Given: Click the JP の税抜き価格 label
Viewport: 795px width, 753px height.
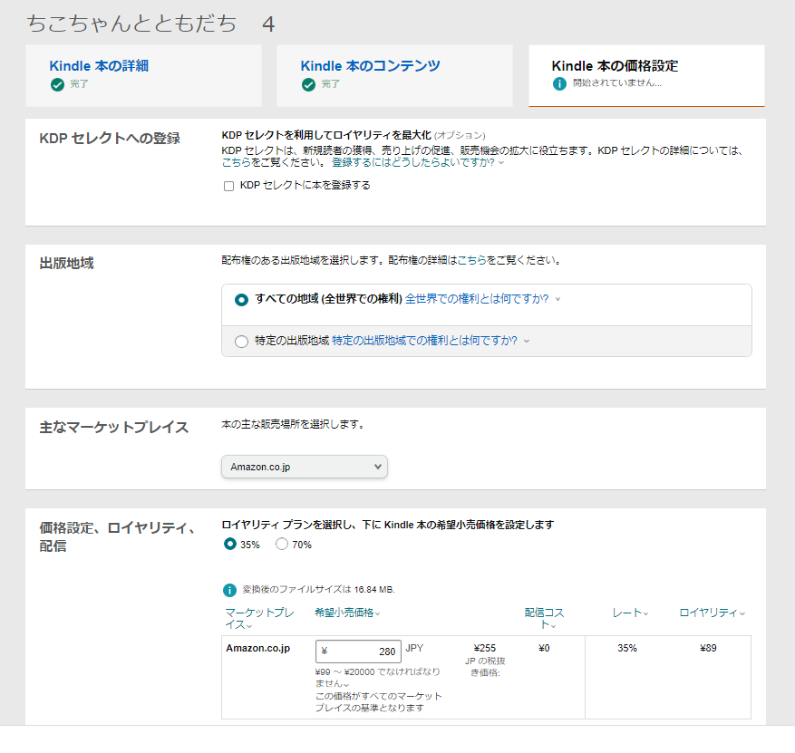Looking at the screenshot, I should [485, 667].
